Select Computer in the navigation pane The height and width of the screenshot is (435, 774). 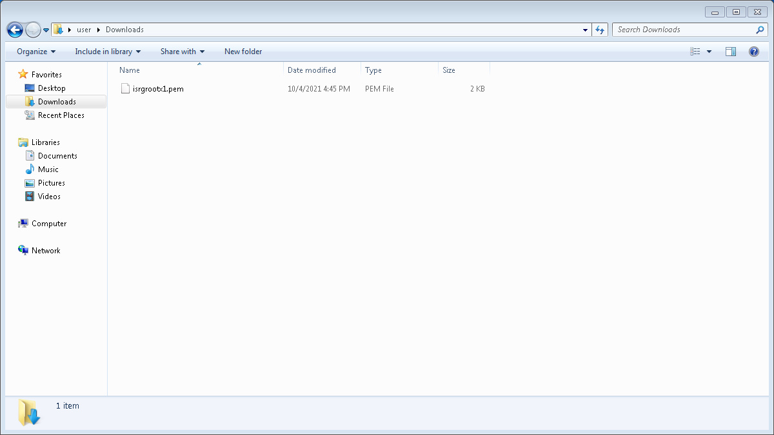49,224
